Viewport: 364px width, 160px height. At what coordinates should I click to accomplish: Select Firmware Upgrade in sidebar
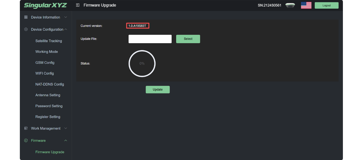[50, 152]
